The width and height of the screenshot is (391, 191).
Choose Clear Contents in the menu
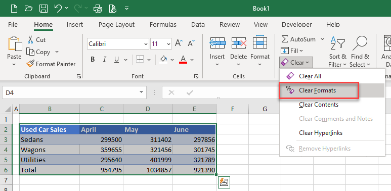(332, 105)
